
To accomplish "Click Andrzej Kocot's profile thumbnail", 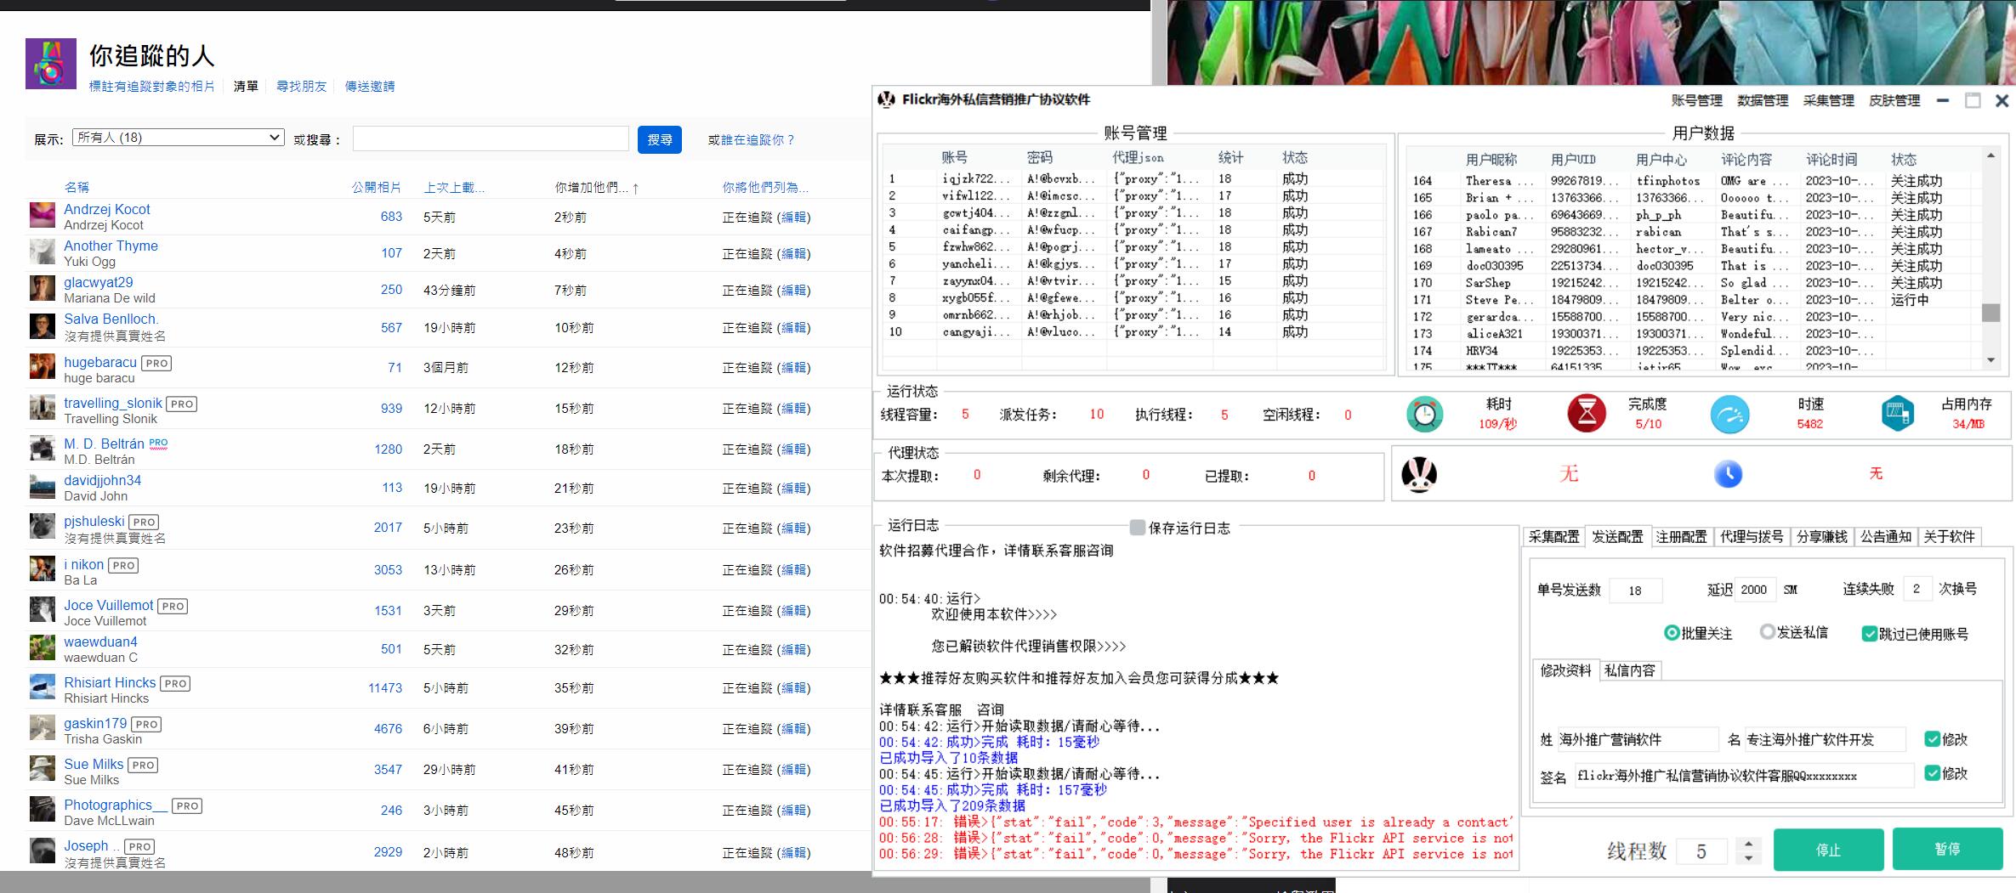I will tap(43, 216).
